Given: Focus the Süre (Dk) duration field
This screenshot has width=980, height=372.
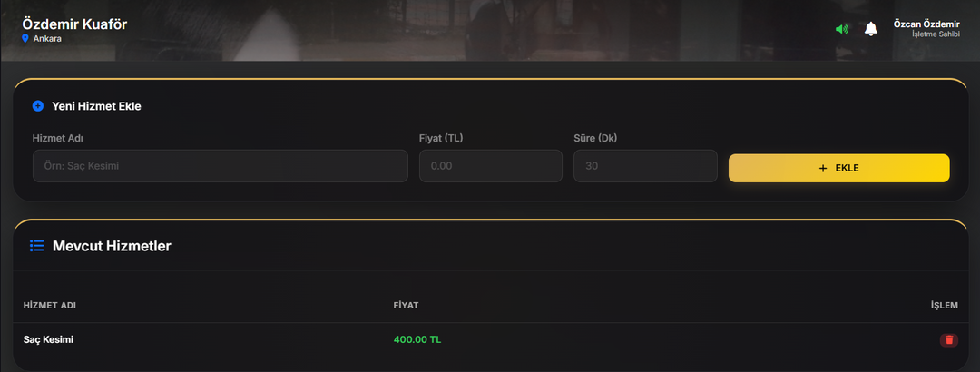Looking at the screenshot, I should 645,166.
